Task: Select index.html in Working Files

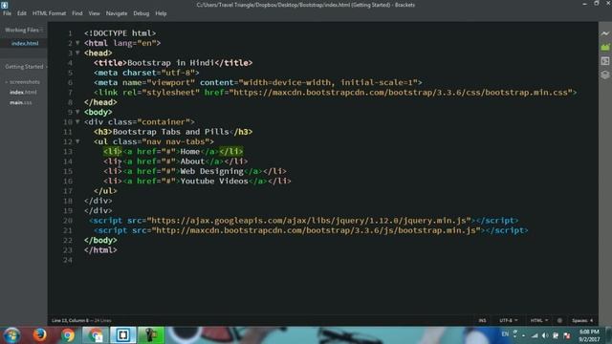Action: pos(24,43)
